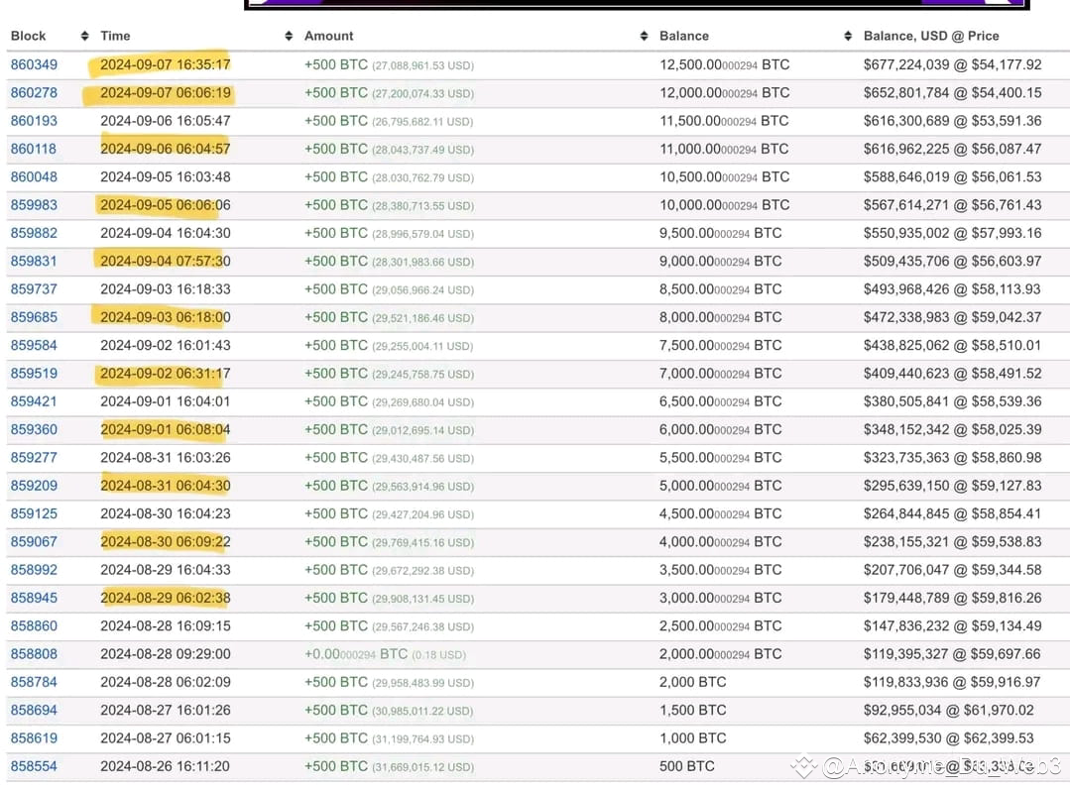1070x788 pixels.
Task: Open block 860349 link
Action: pos(34,64)
